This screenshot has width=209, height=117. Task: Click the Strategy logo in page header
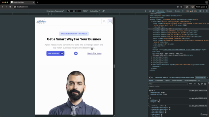(x=41, y=22)
